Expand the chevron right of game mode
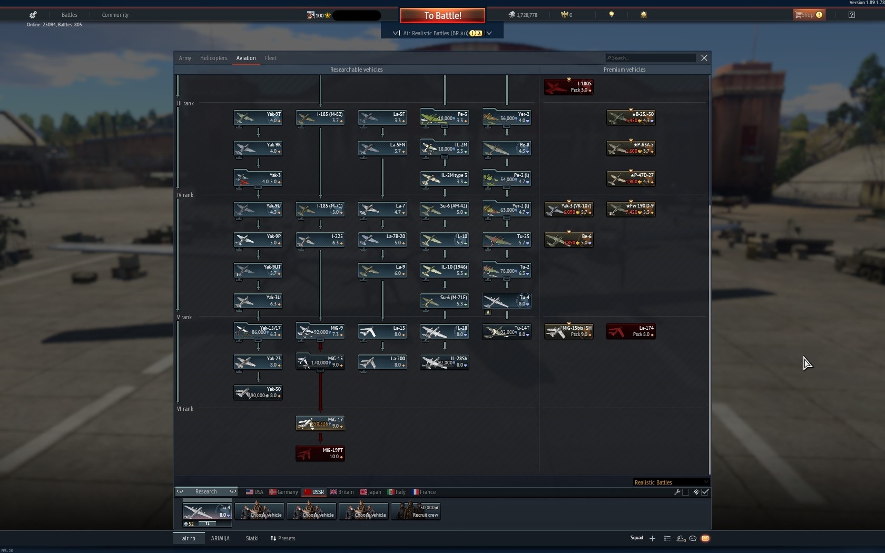This screenshot has width=885, height=553. (489, 33)
